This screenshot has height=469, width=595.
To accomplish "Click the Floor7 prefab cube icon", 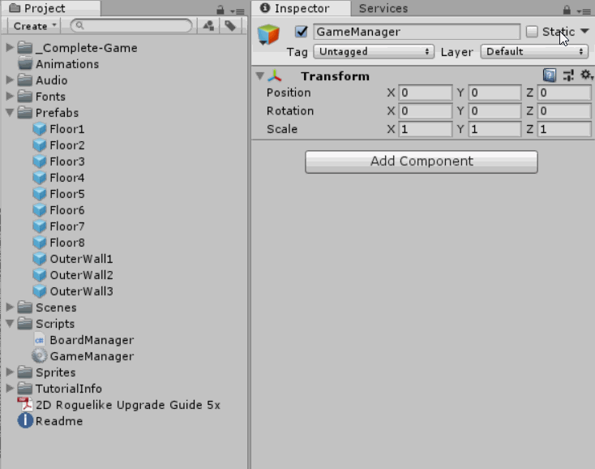I will [40, 226].
